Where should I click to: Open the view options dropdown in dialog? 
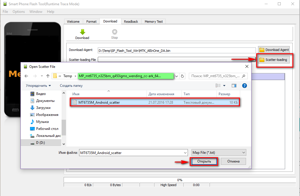pos(224,86)
